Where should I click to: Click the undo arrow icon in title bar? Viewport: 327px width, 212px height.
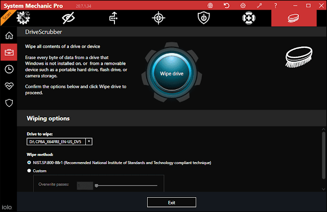pyautogui.click(x=226, y=6)
